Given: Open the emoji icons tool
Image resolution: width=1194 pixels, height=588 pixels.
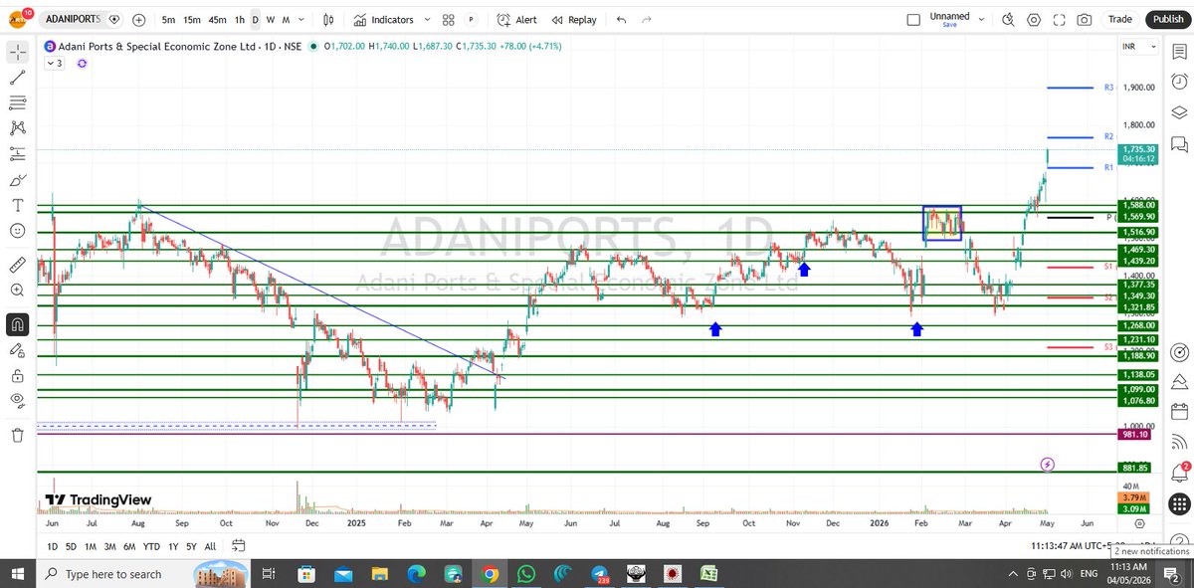Looking at the screenshot, I should (18, 231).
